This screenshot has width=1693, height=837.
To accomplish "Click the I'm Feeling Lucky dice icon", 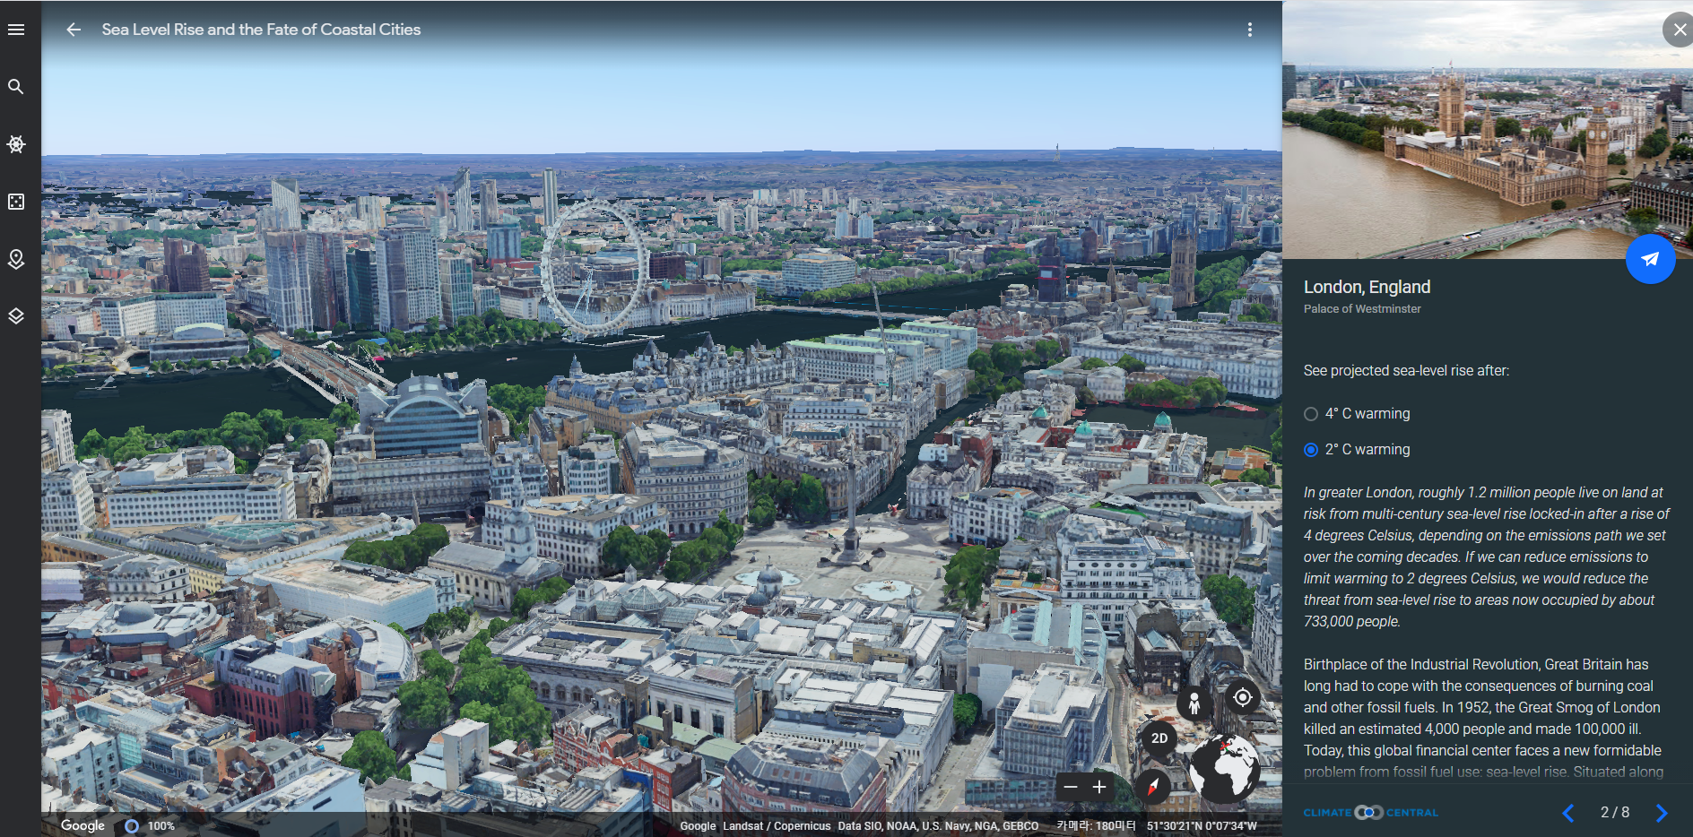I will pos(16,202).
